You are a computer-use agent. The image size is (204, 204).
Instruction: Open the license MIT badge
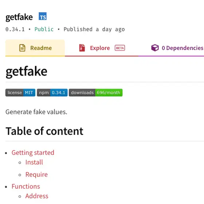[20, 93]
